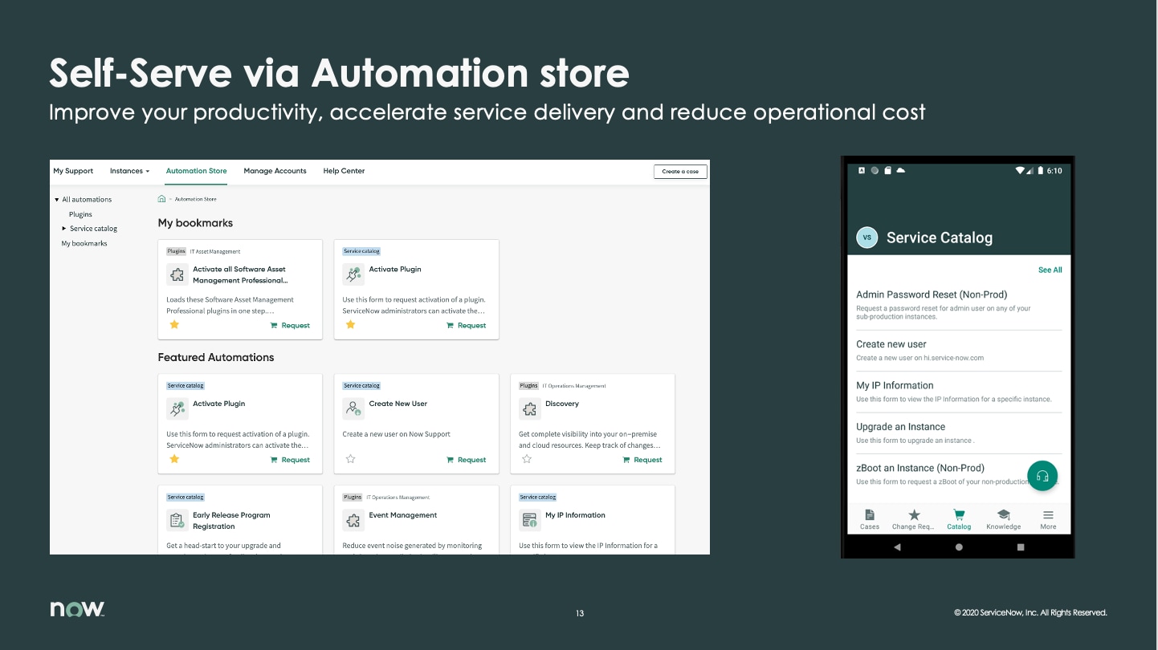The image size is (1158, 650).
Task: Open the Discovery card title
Action: pos(562,404)
